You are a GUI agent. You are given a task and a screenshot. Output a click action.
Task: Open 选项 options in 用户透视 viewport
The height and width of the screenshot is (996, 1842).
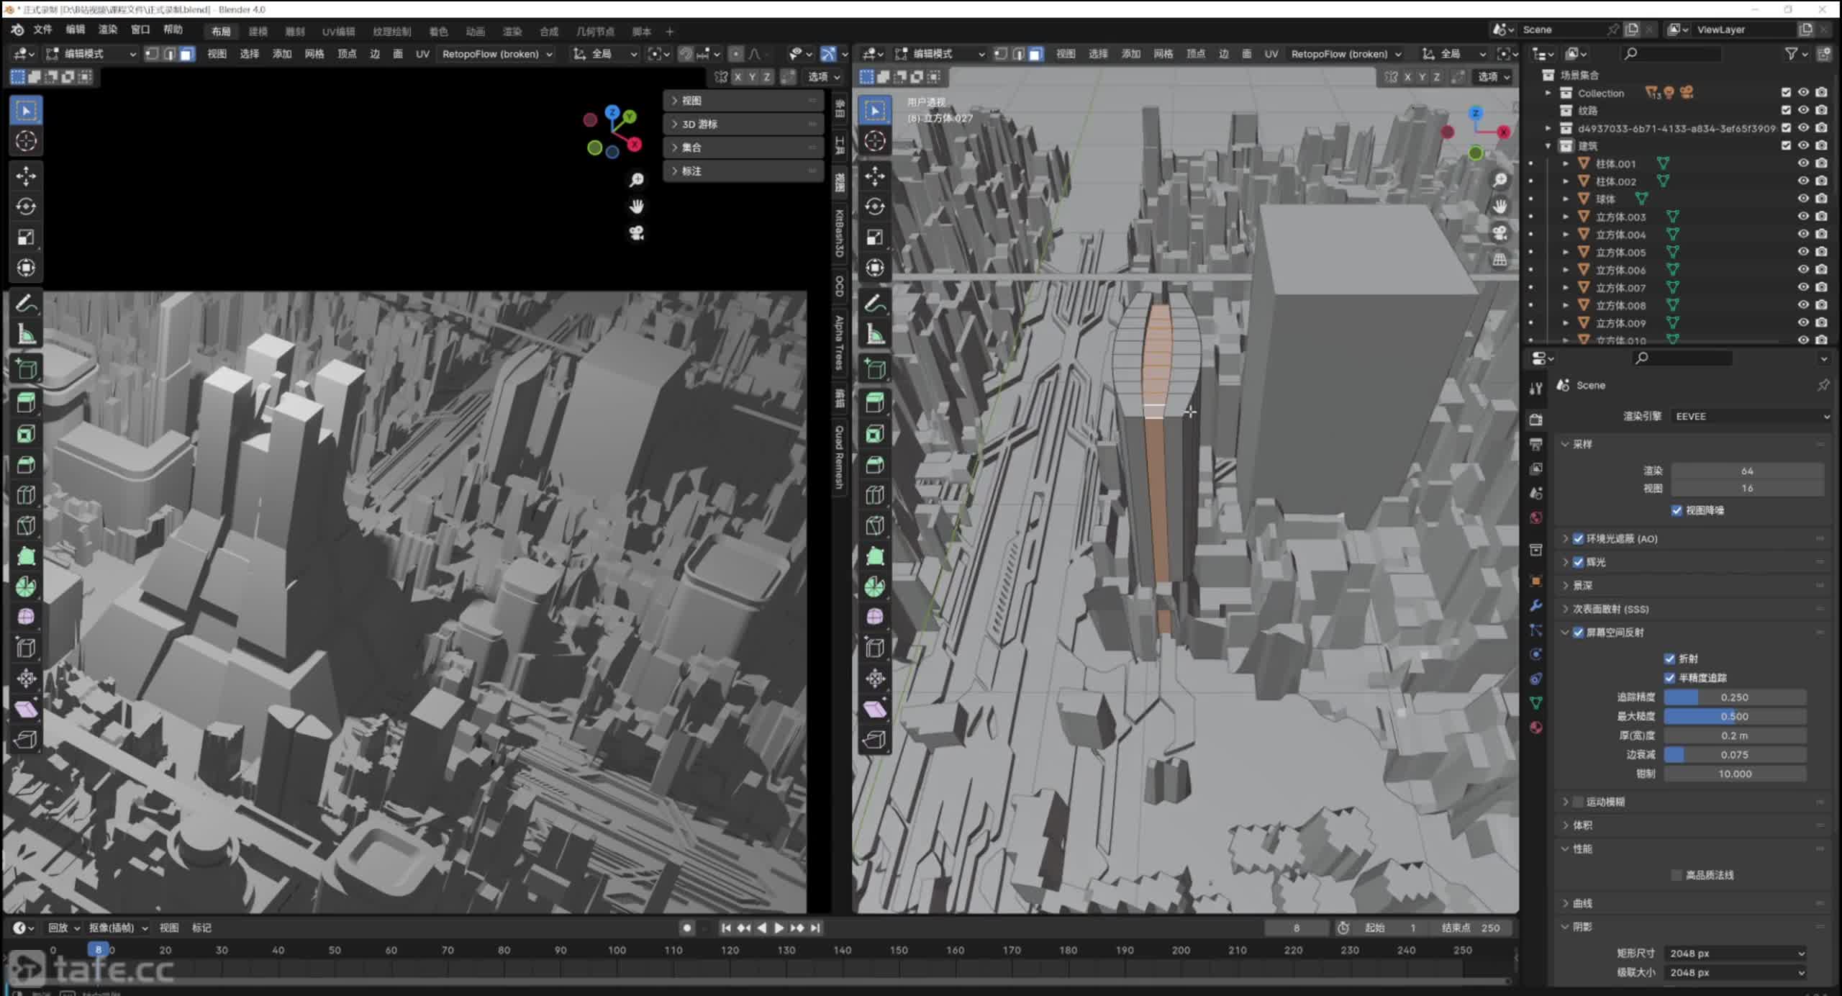(1494, 76)
